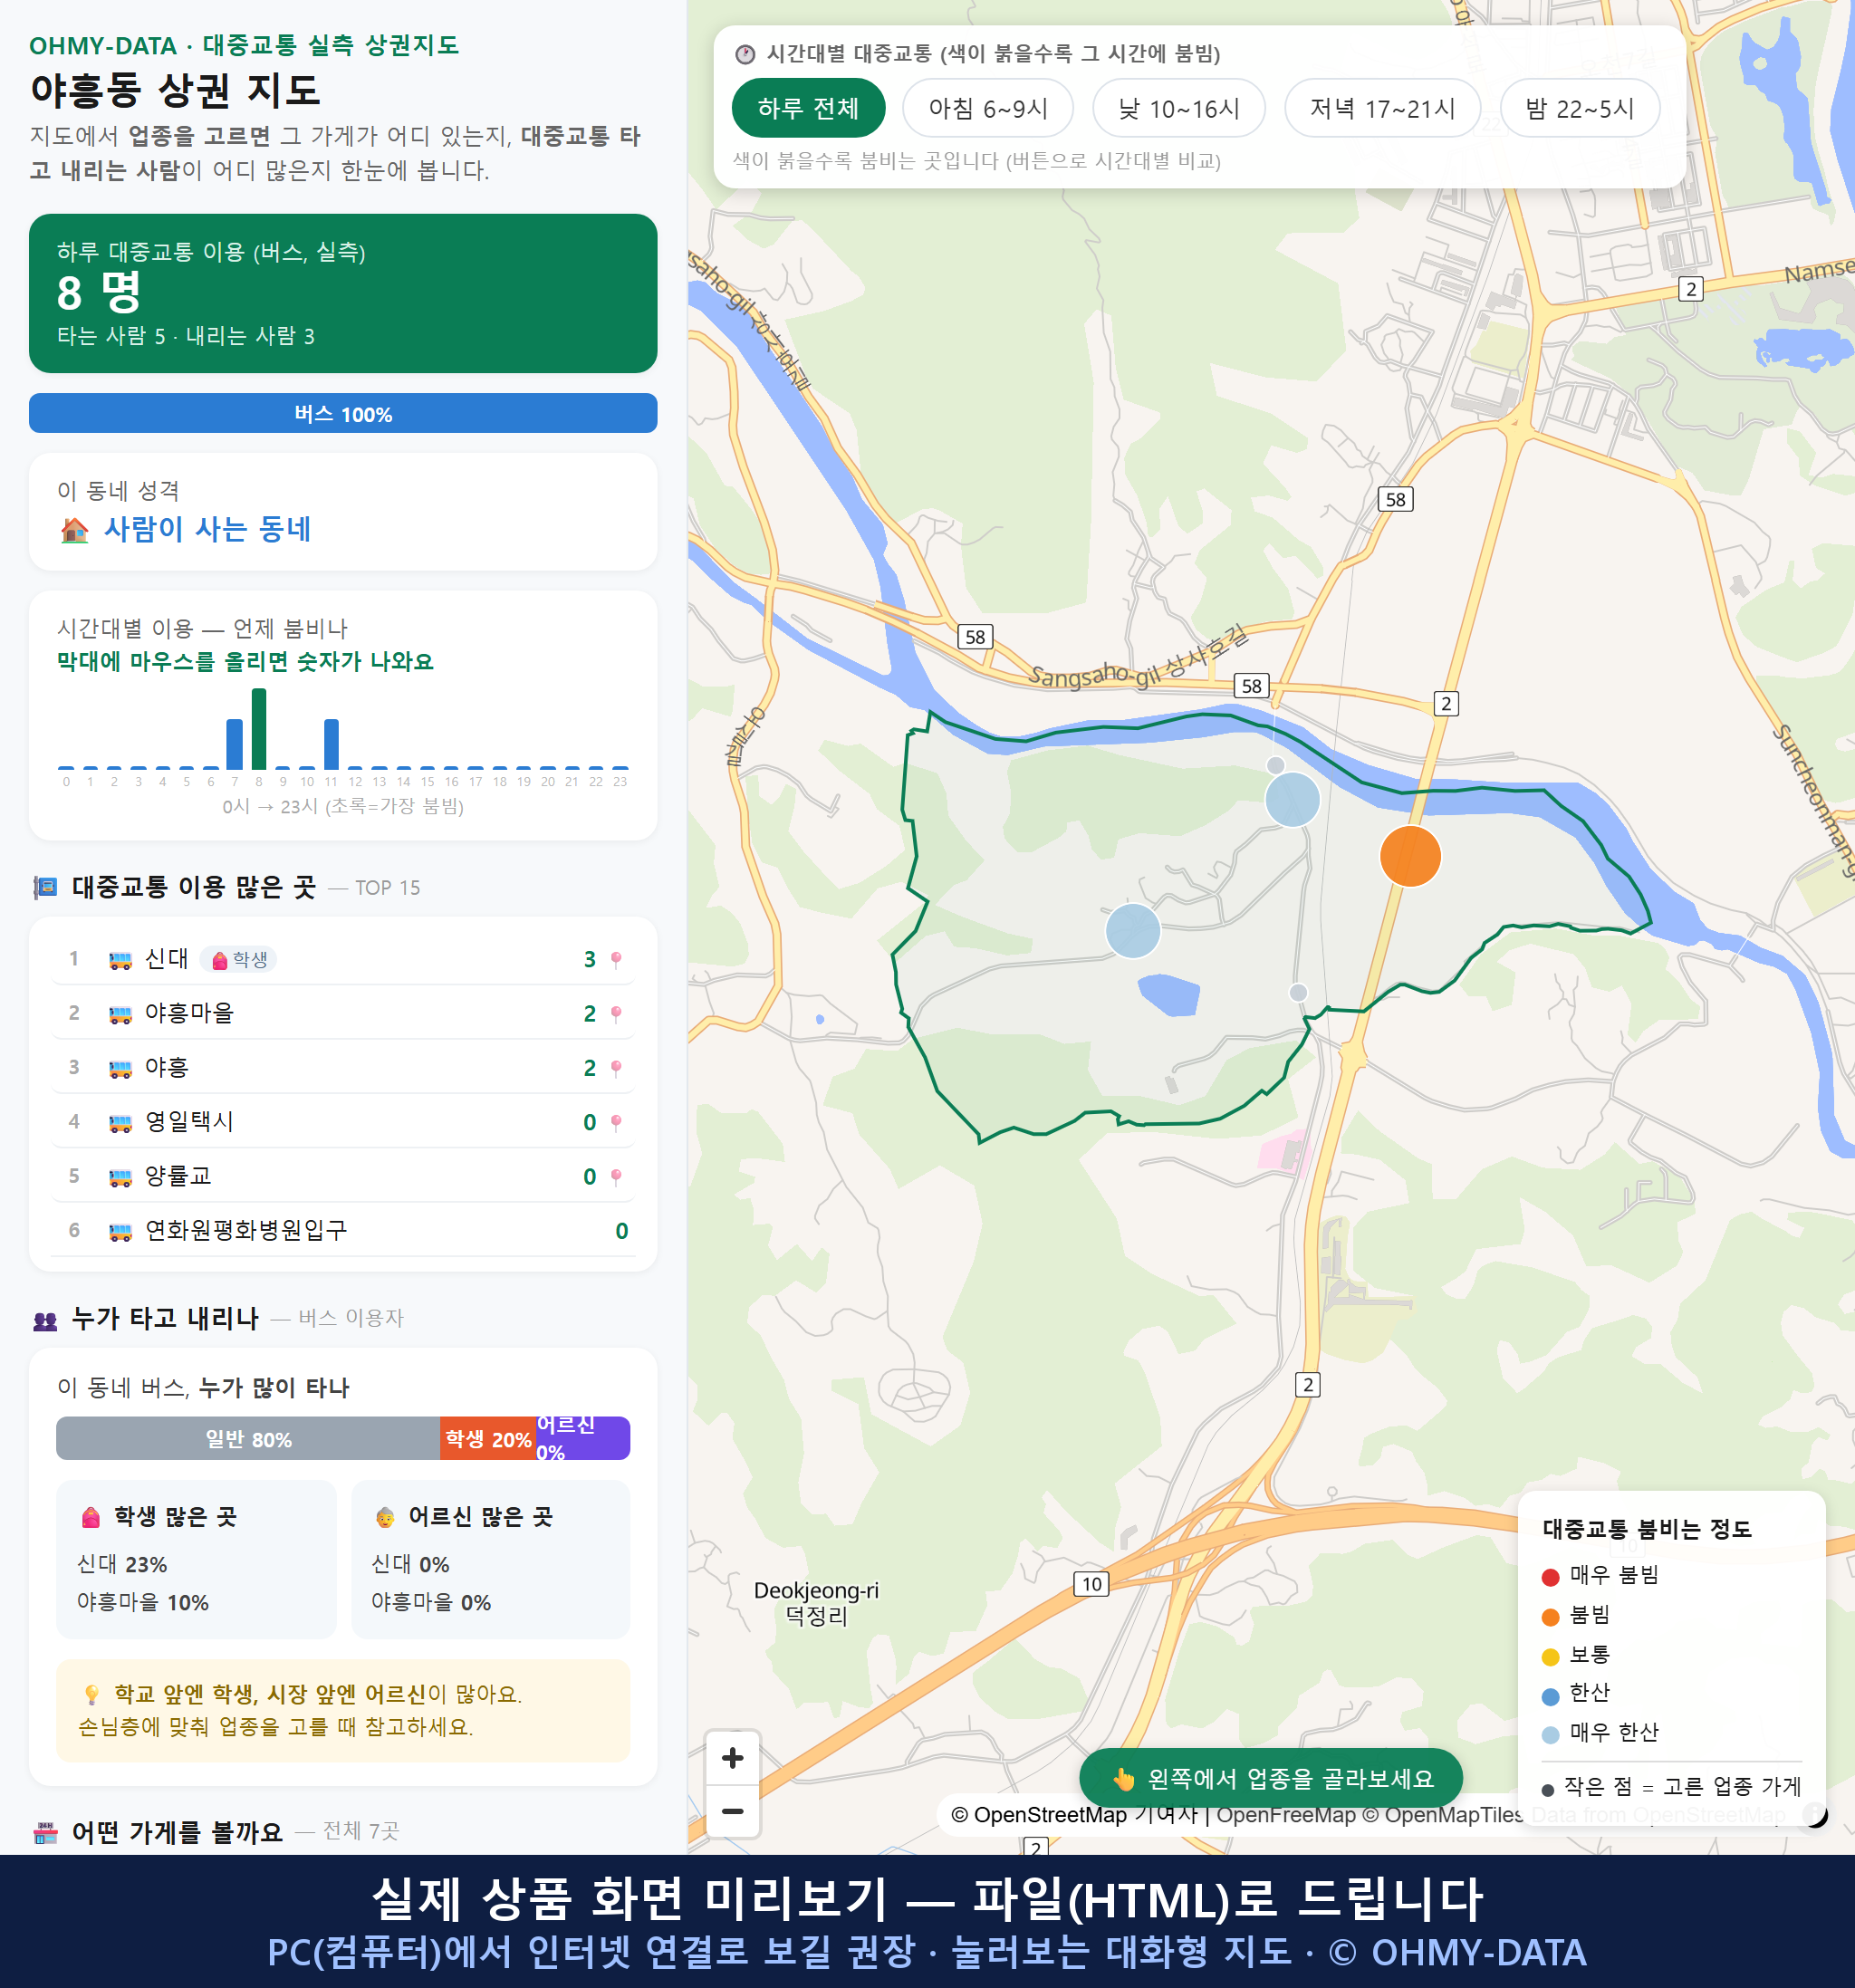Click the 야흥동 상권 지도 heading

click(x=175, y=90)
